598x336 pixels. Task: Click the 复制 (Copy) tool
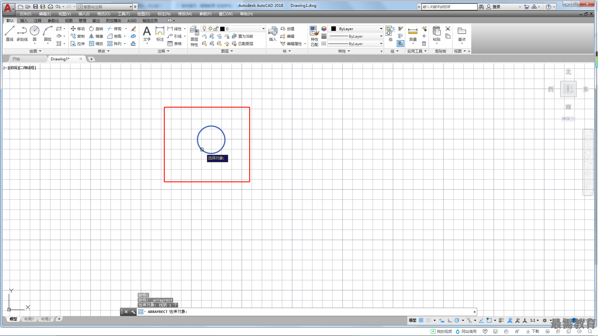[78, 36]
